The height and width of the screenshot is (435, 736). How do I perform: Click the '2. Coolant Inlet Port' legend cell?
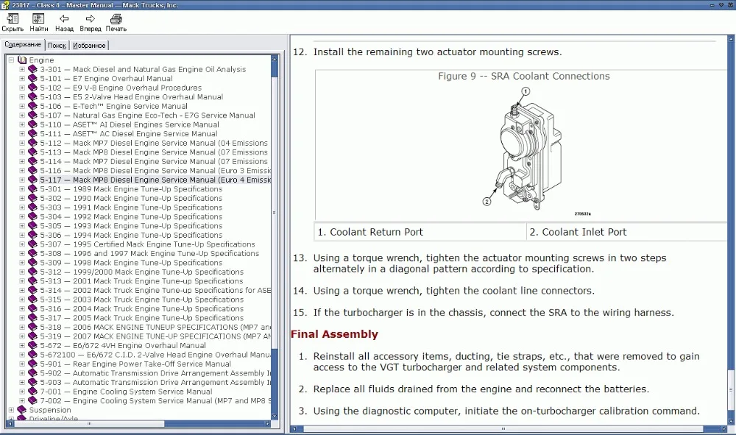click(x=627, y=232)
